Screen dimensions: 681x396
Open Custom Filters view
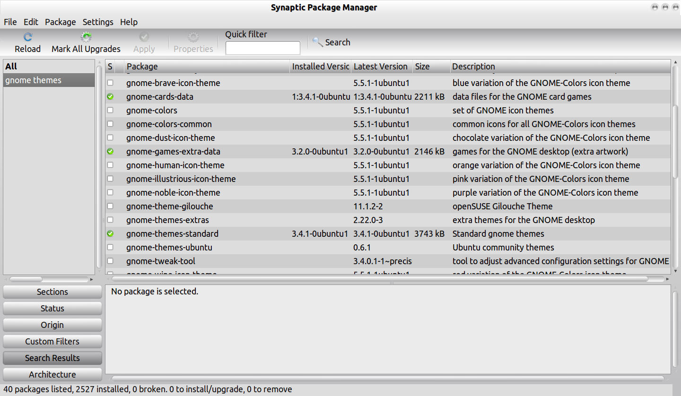pyautogui.click(x=52, y=342)
